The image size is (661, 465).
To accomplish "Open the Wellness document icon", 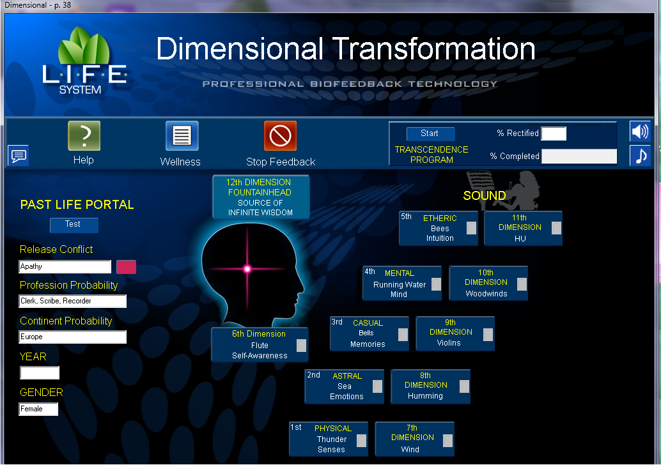I will (x=182, y=135).
